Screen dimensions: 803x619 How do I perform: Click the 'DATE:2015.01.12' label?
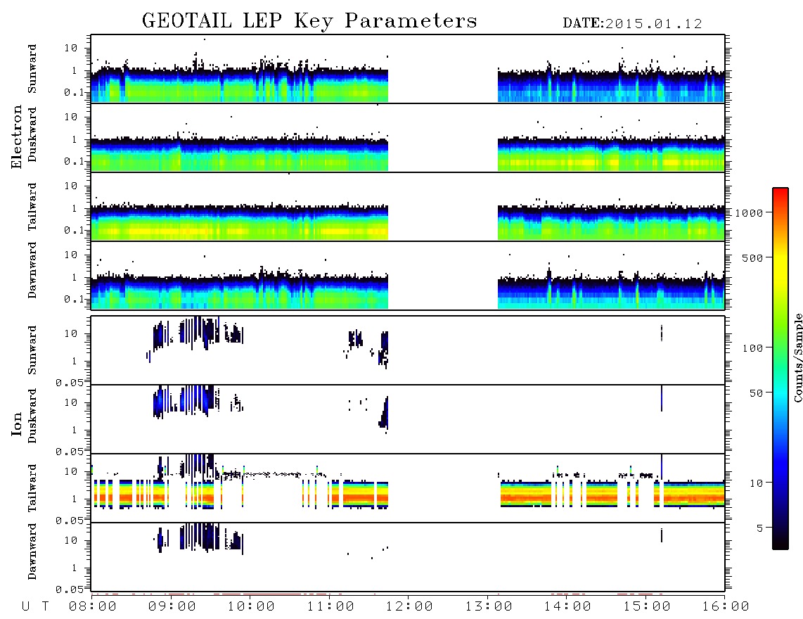pos(632,24)
